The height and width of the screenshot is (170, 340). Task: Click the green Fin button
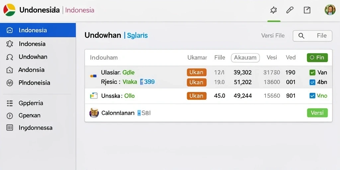[x=317, y=58]
